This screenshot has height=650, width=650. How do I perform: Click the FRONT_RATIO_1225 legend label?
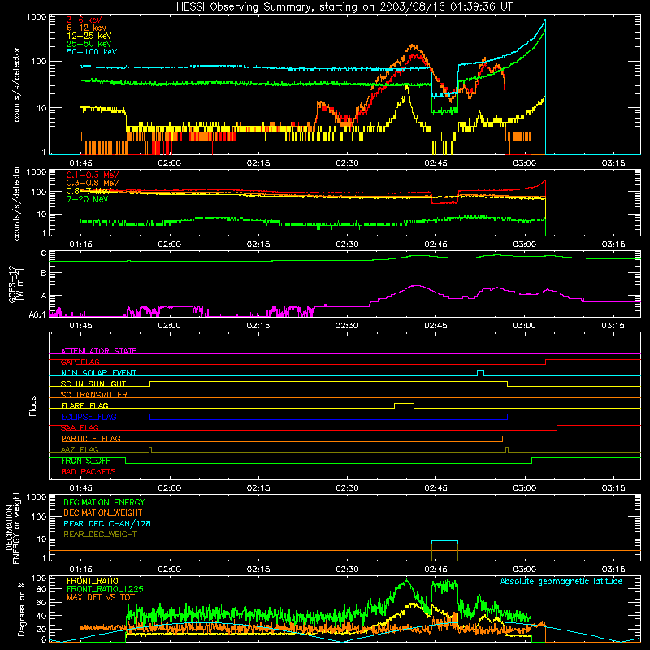[x=105, y=590]
